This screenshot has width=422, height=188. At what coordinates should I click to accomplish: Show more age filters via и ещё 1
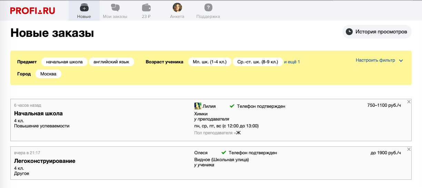pyautogui.click(x=292, y=62)
